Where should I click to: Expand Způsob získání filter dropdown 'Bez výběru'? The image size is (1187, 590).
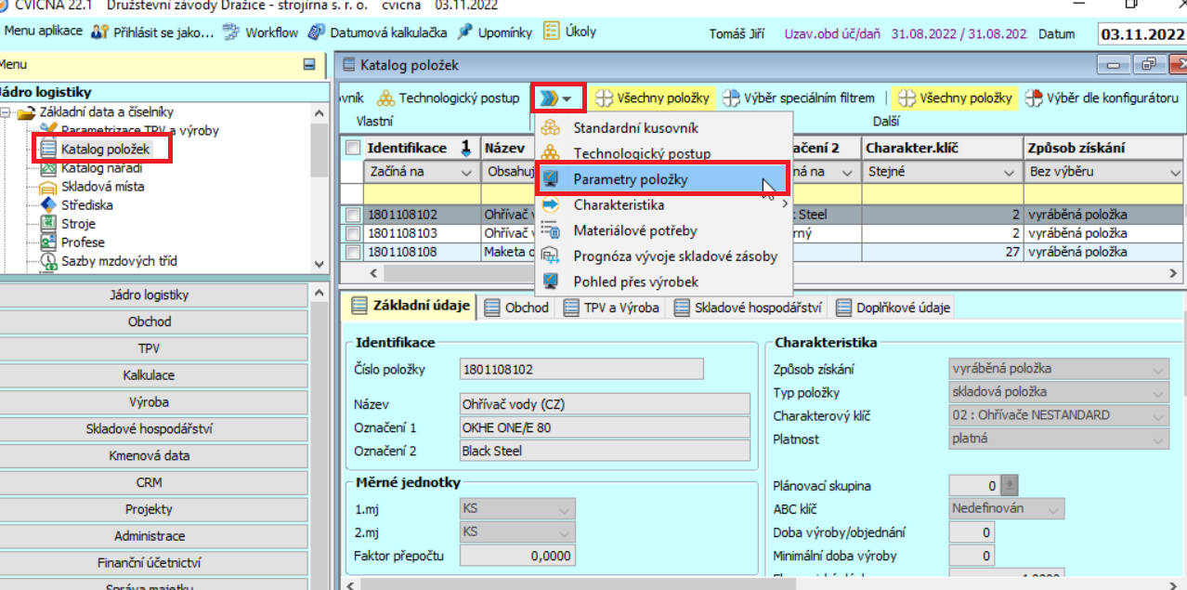click(x=1174, y=173)
